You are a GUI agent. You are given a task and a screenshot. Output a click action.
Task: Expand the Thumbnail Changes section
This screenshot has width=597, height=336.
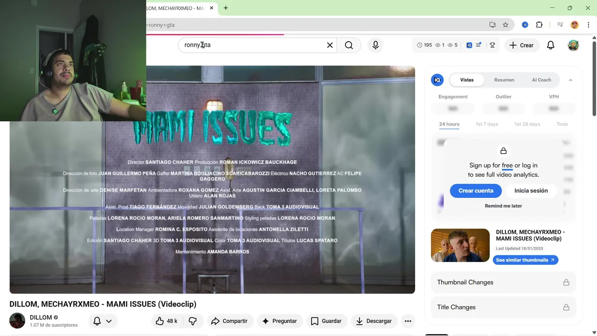pos(503,282)
